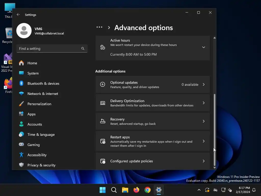Screen dimensions: 261x196
Task: Open the Time & language sidebar entry
Action: (52, 134)
